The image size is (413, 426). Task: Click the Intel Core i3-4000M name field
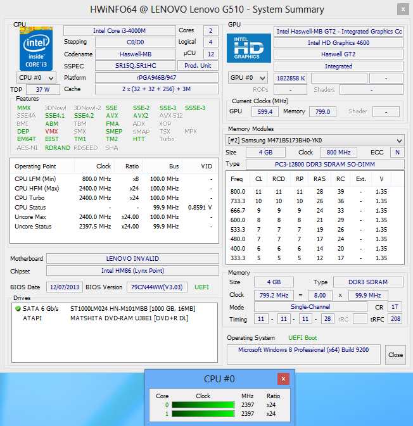119,31
